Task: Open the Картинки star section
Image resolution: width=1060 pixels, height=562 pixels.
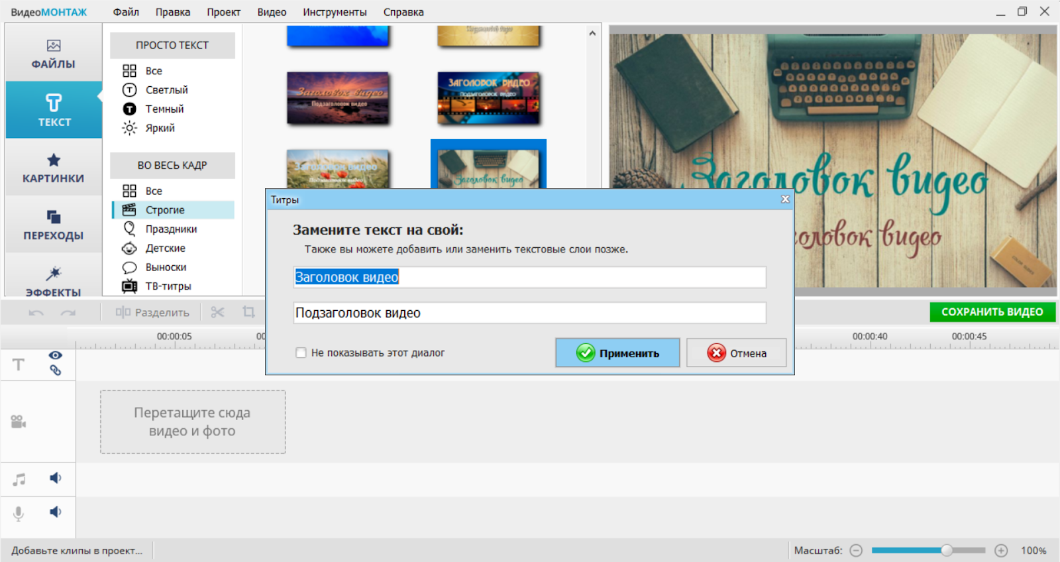Action: 53,168
